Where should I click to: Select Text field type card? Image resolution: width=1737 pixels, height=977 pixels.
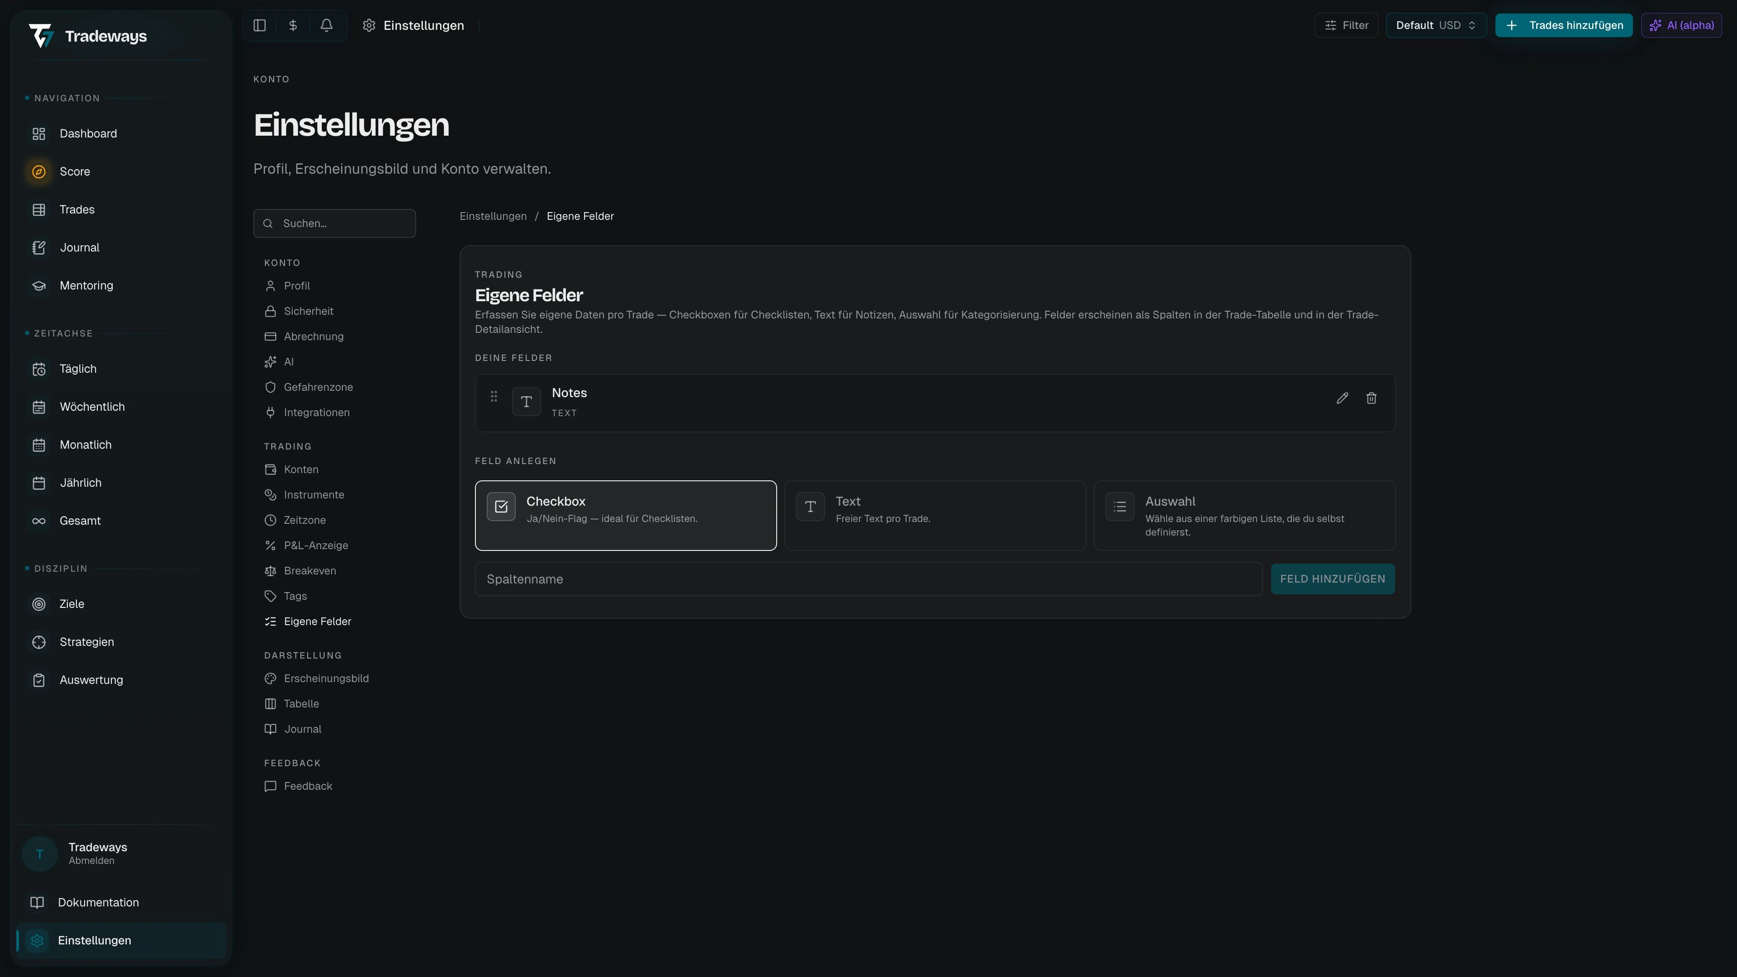coord(935,516)
